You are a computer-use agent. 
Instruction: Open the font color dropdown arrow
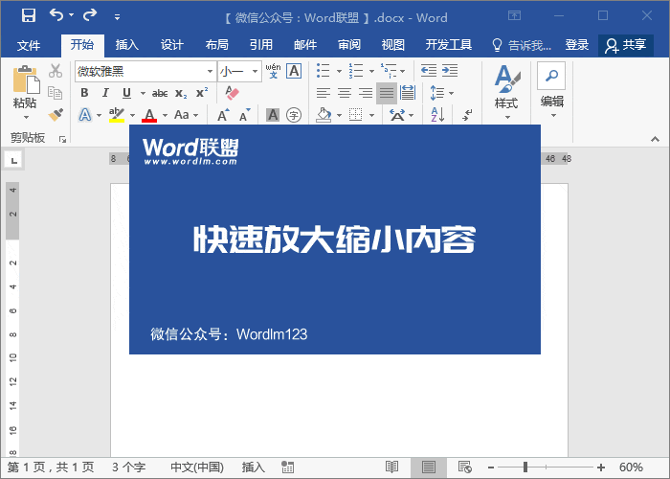coord(165,115)
